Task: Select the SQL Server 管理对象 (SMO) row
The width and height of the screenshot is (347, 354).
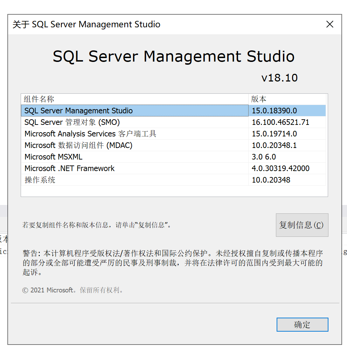Action: pos(72,122)
